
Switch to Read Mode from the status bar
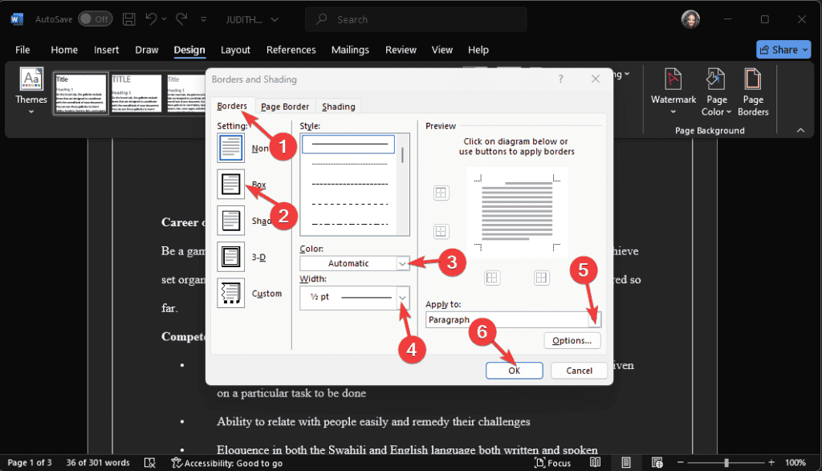pyautogui.click(x=595, y=462)
